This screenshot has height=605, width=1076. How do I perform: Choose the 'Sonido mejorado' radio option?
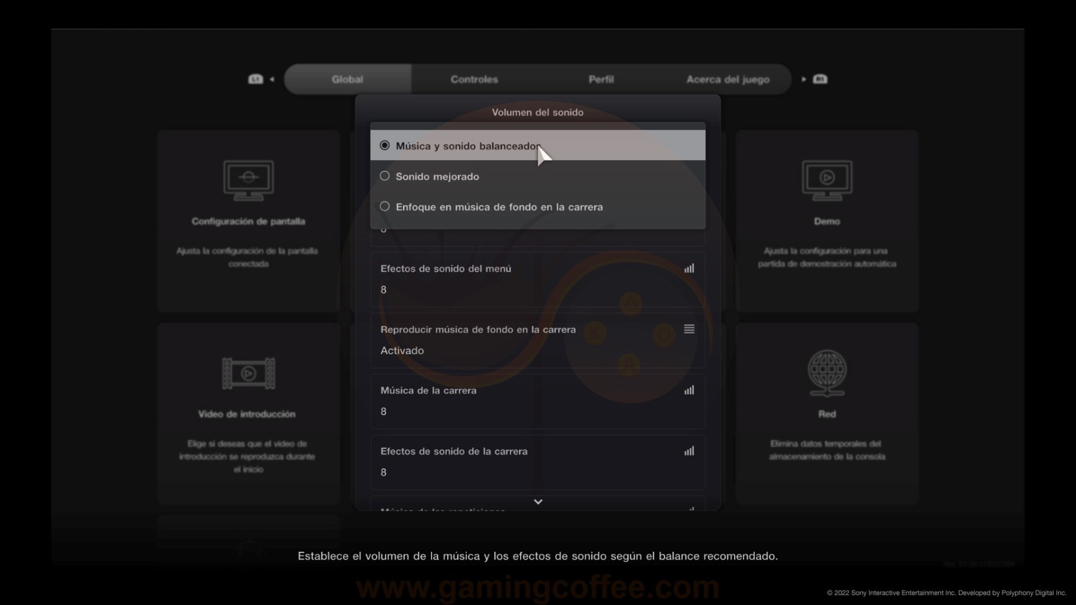click(x=537, y=176)
